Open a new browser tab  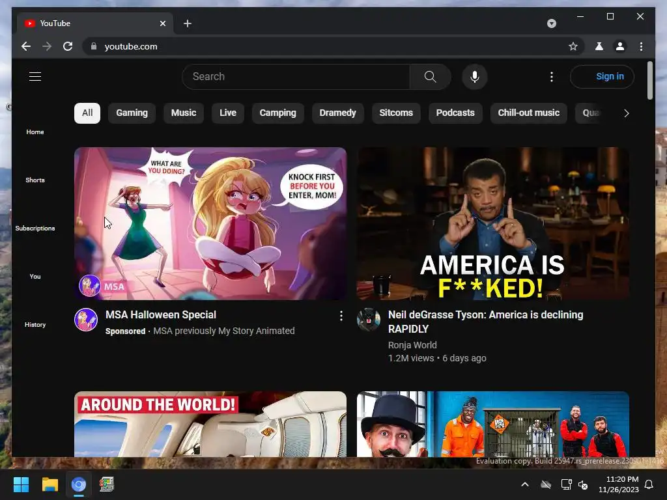click(x=187, y=23)
